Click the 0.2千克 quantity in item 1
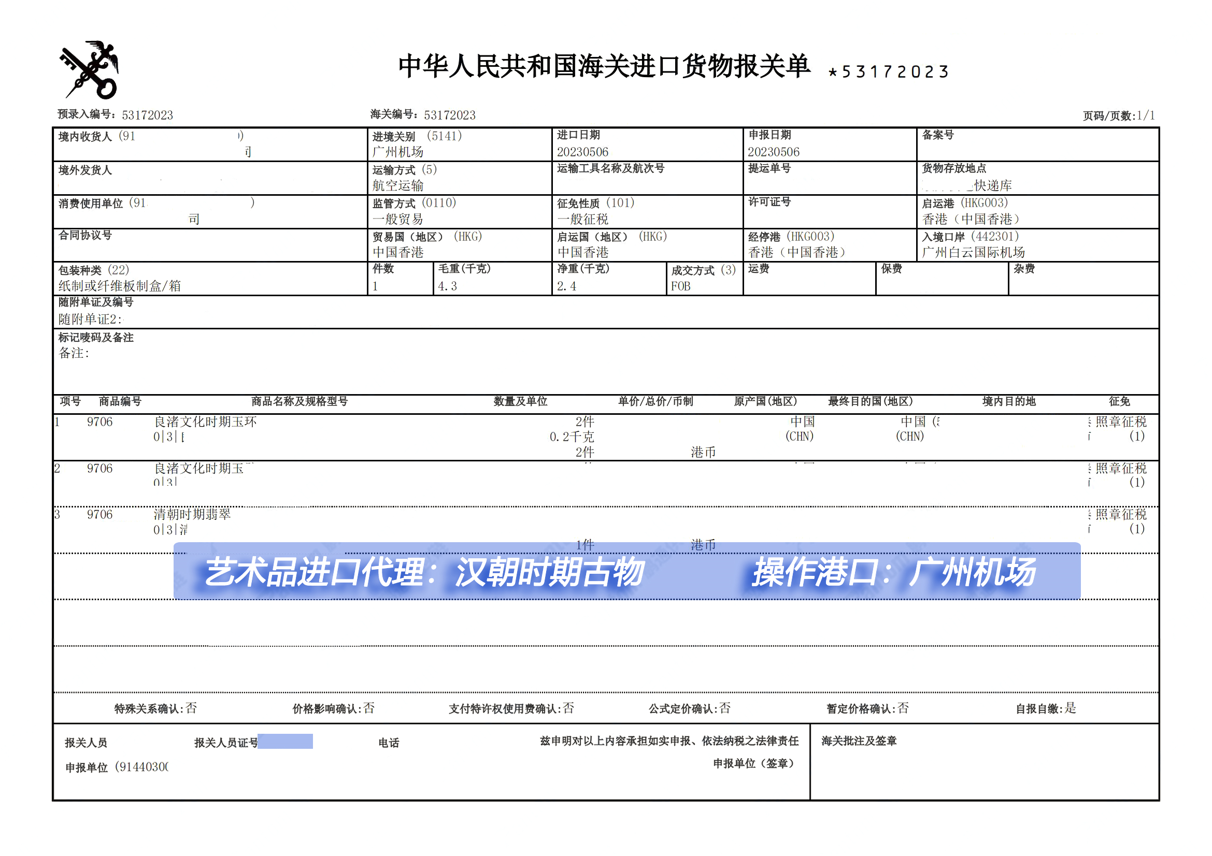Image resolution: width=1212 pixels, height=856 pixels. pos(572,437)
